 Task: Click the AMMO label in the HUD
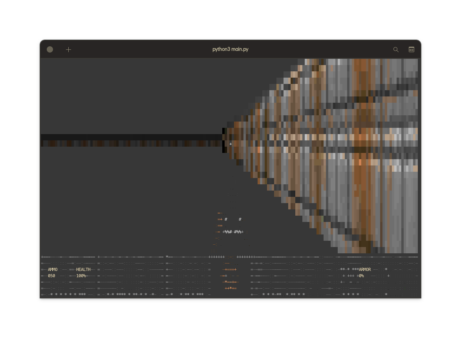tap(53, 270)
